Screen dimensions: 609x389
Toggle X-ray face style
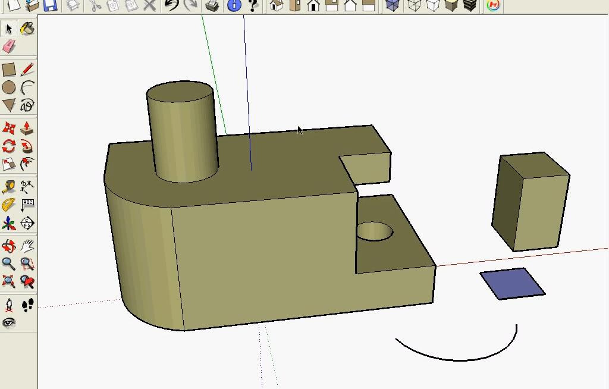coord(392,6)
